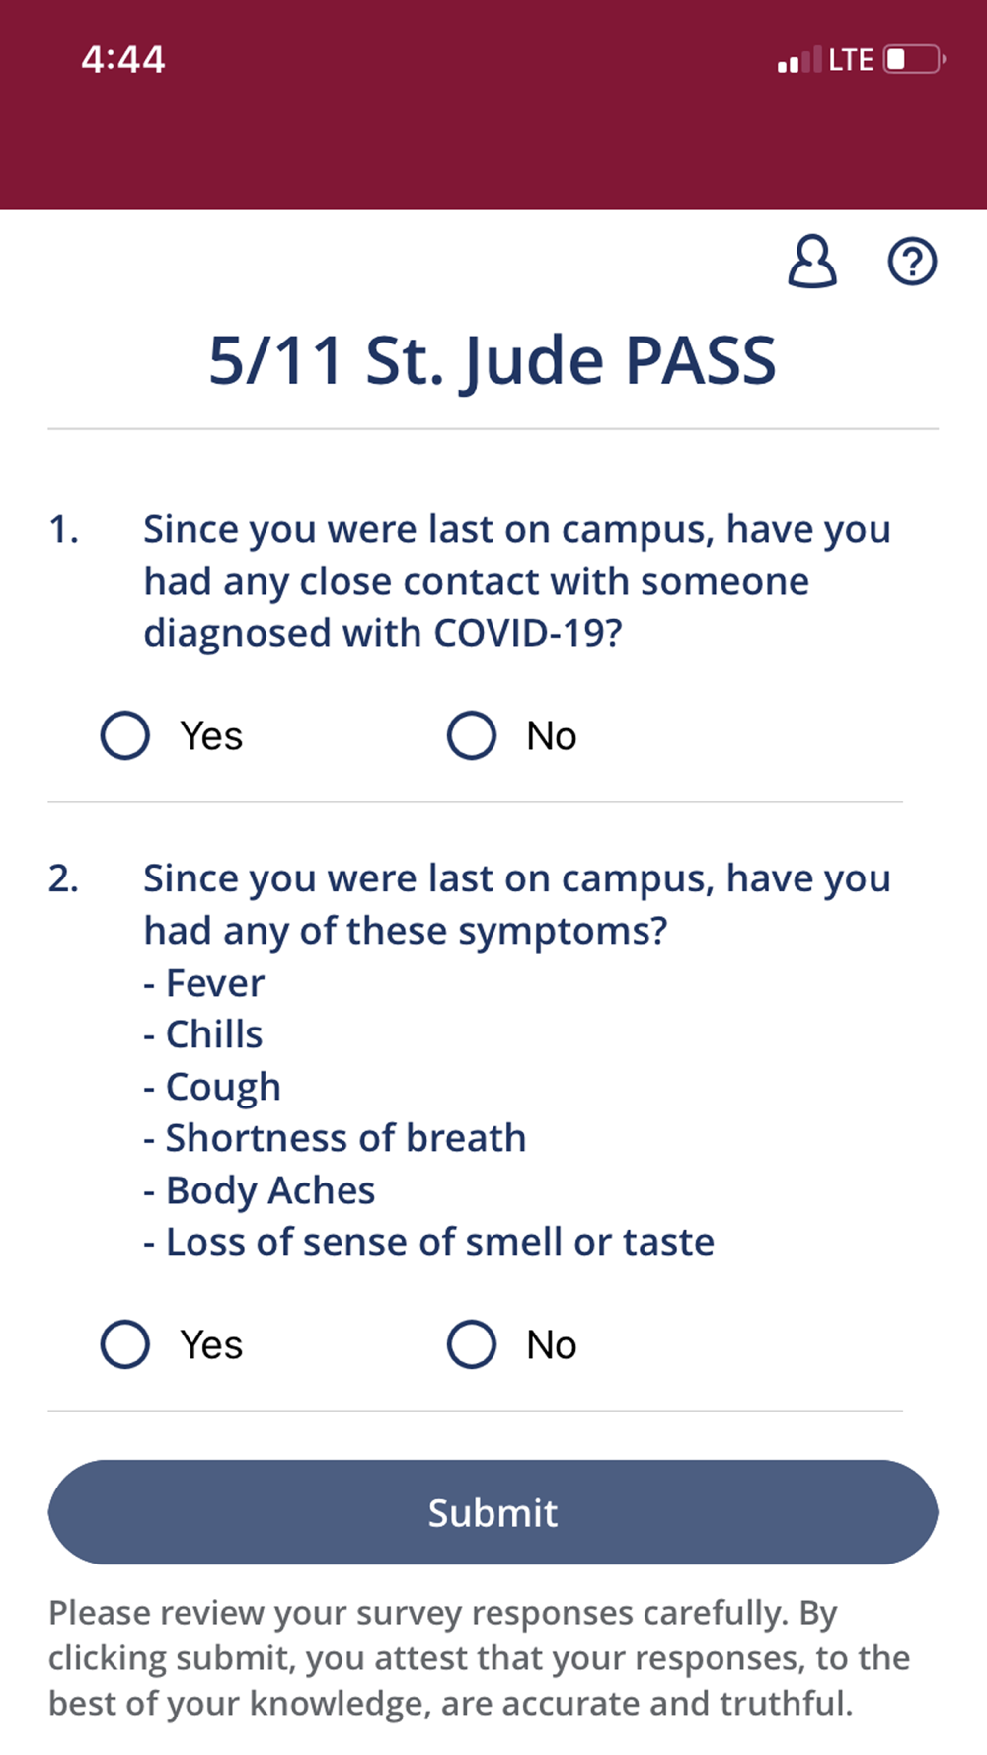Open the user profile icon
The image size is (987, 1755).
coord(812,262)
